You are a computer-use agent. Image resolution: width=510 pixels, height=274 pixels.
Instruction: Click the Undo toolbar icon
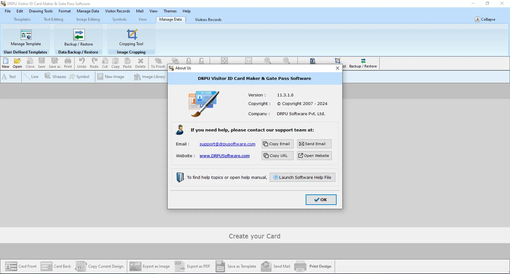[82, 63]
